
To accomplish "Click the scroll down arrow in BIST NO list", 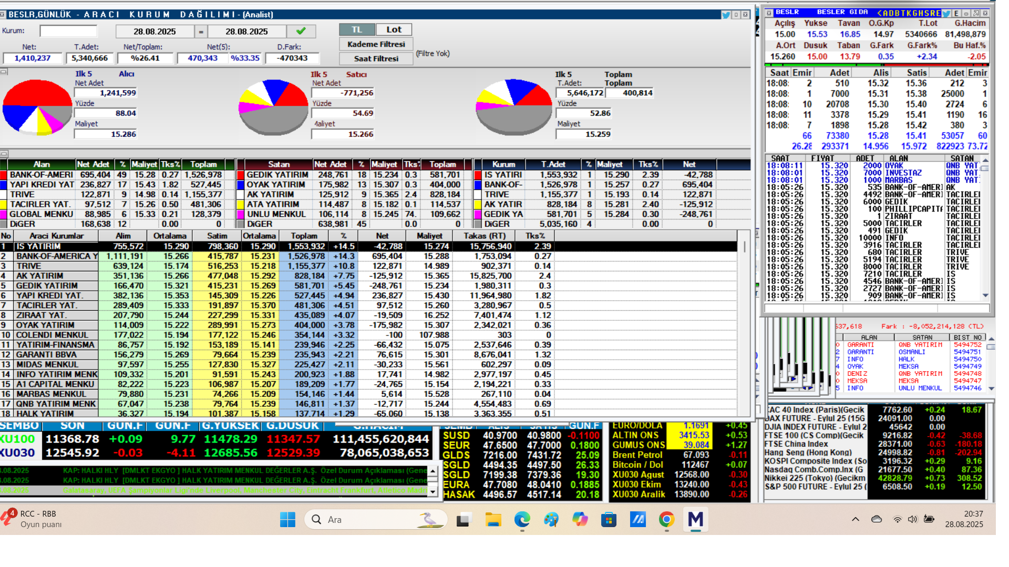I will [991, 388].
